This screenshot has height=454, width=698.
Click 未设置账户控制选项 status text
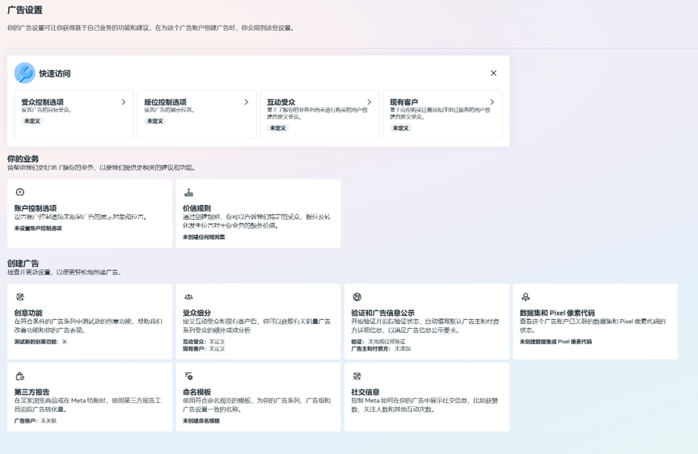(x=38, y=228)
